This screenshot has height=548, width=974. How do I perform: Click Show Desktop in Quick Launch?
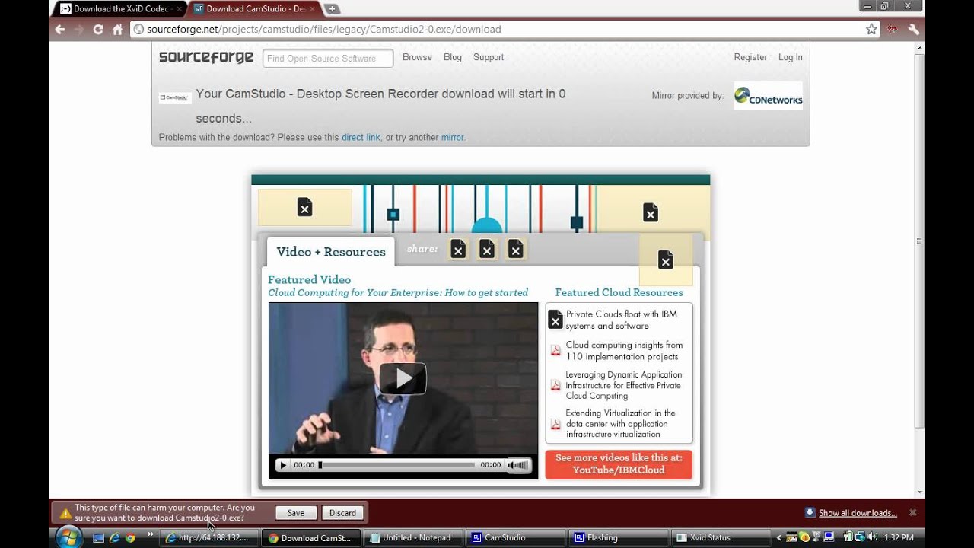(98, 537)
